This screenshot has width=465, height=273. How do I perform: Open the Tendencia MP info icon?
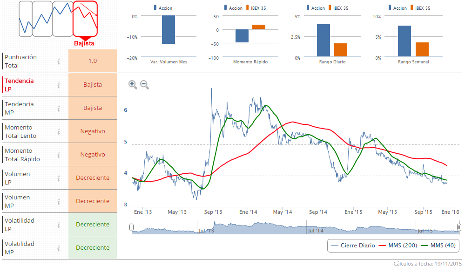(59, 108)
